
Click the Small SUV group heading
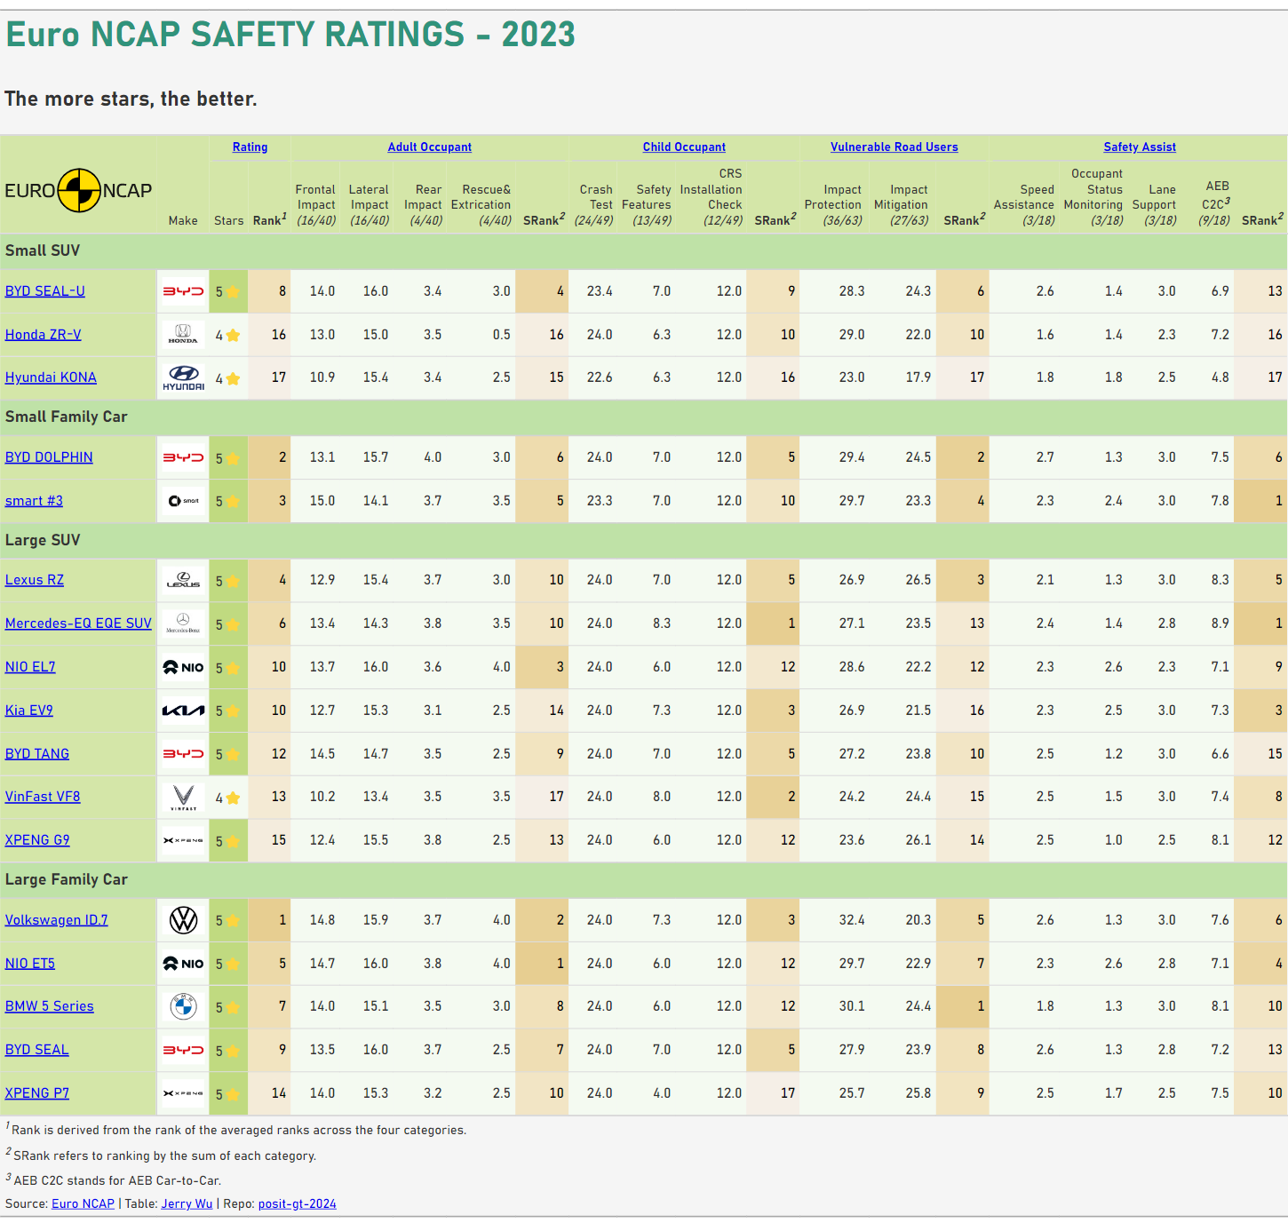click(43, 250)
